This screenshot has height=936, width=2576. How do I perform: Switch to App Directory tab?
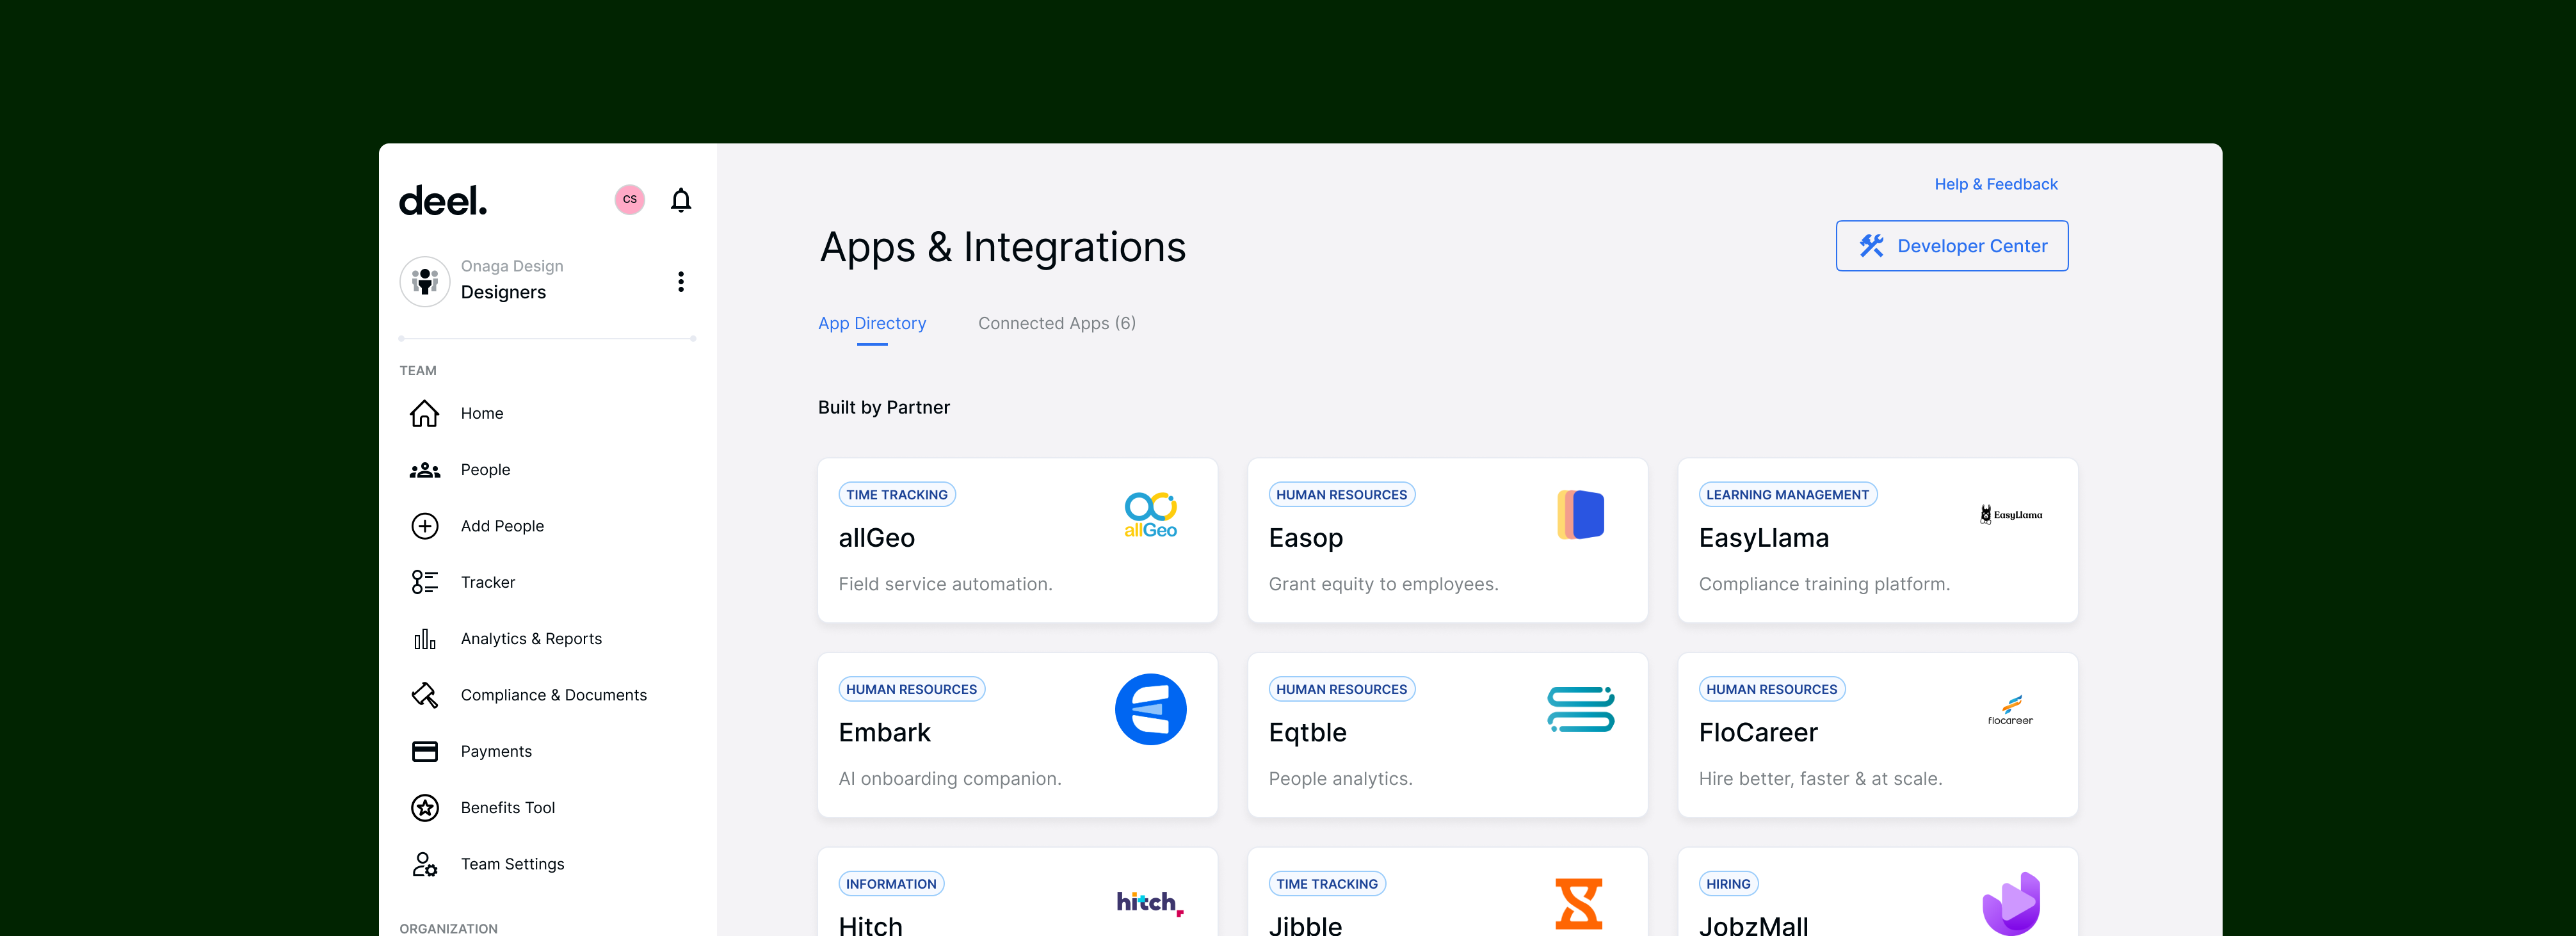872,323
